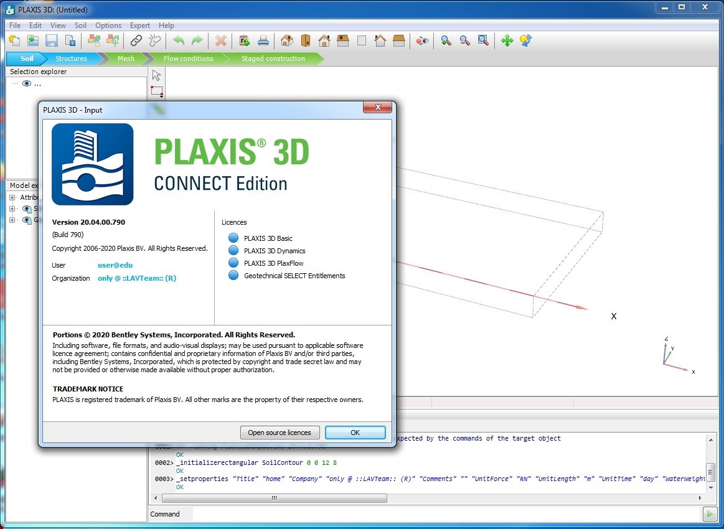Screen dimensions: 724x529
Task: Switch to the Flow conditions tab
Action: pos(188,59)
